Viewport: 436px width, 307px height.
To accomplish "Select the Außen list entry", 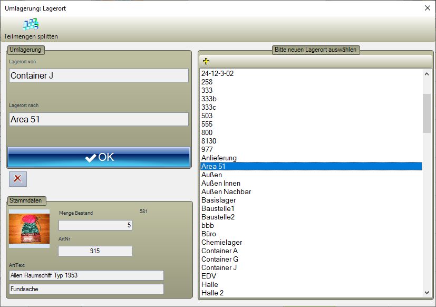I will tap(311, 175).
